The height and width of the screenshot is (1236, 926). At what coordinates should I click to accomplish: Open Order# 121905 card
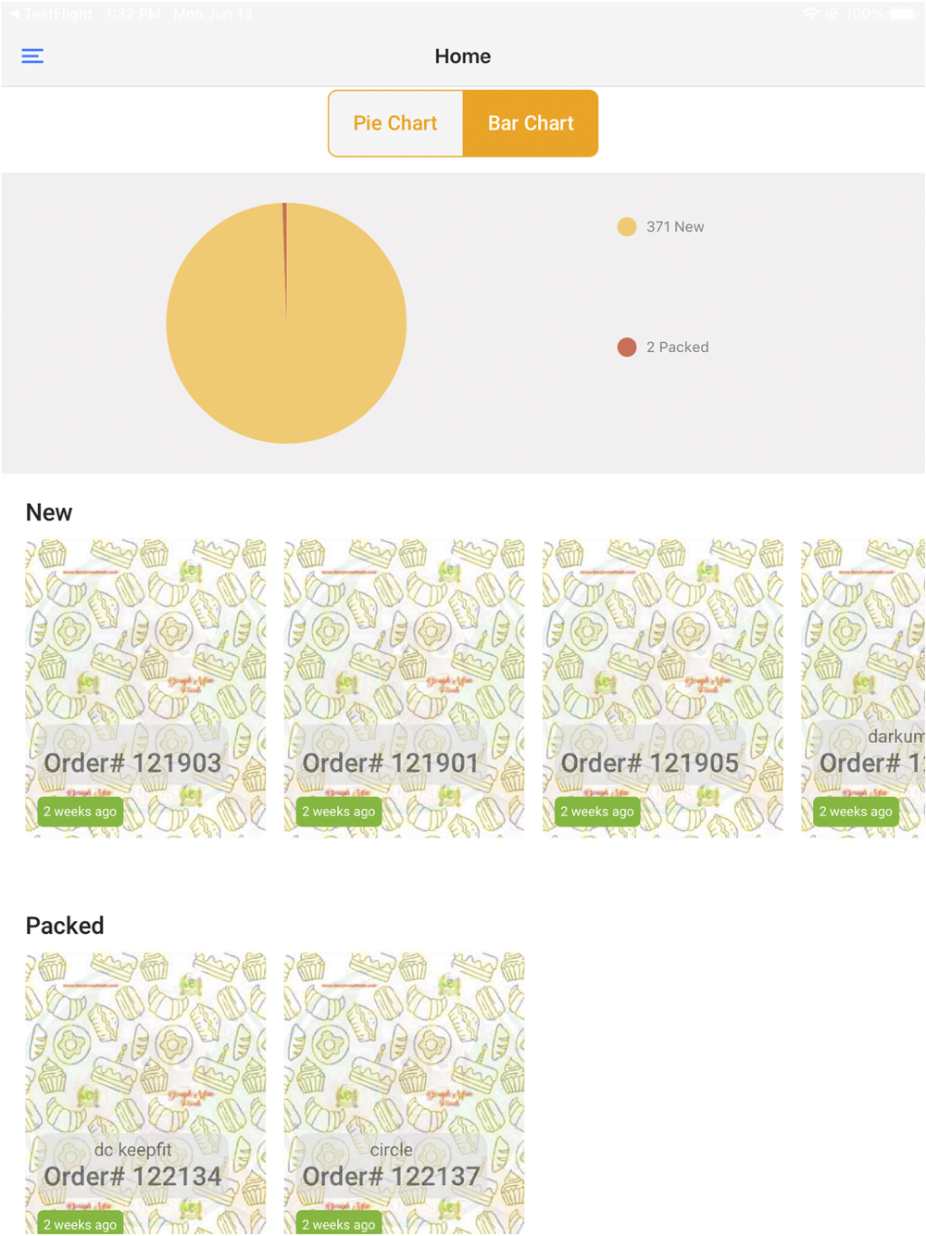tap(663, 689)
